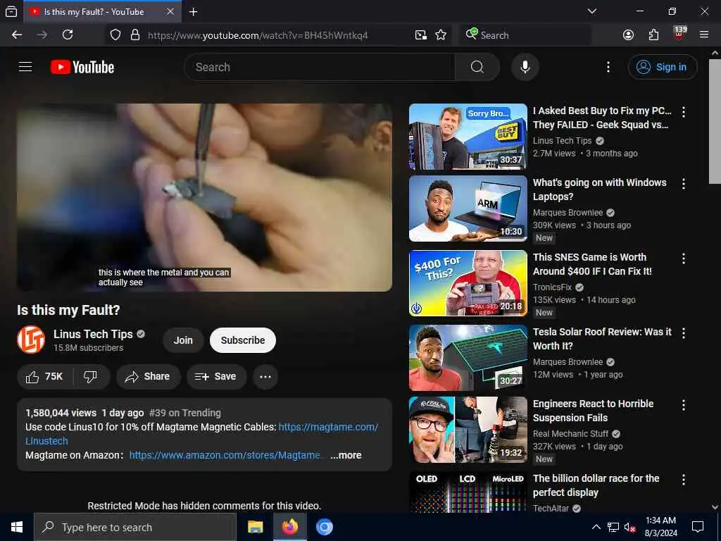The height and width of the screenshot is (541, 721).
Task: List all tabs dropdown arrow
Action: point(591,11)
